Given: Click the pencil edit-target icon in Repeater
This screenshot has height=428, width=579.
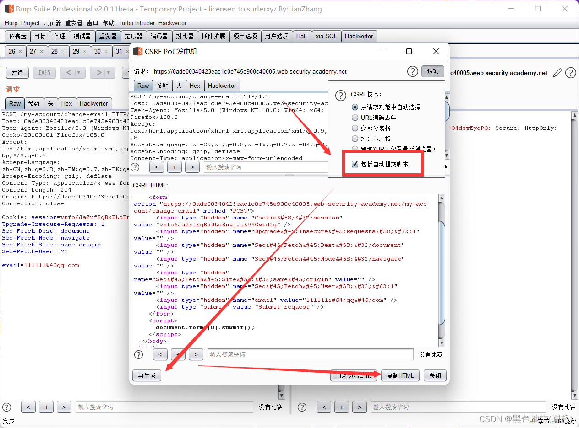Looking at the screenshot, I should (557, 73).
